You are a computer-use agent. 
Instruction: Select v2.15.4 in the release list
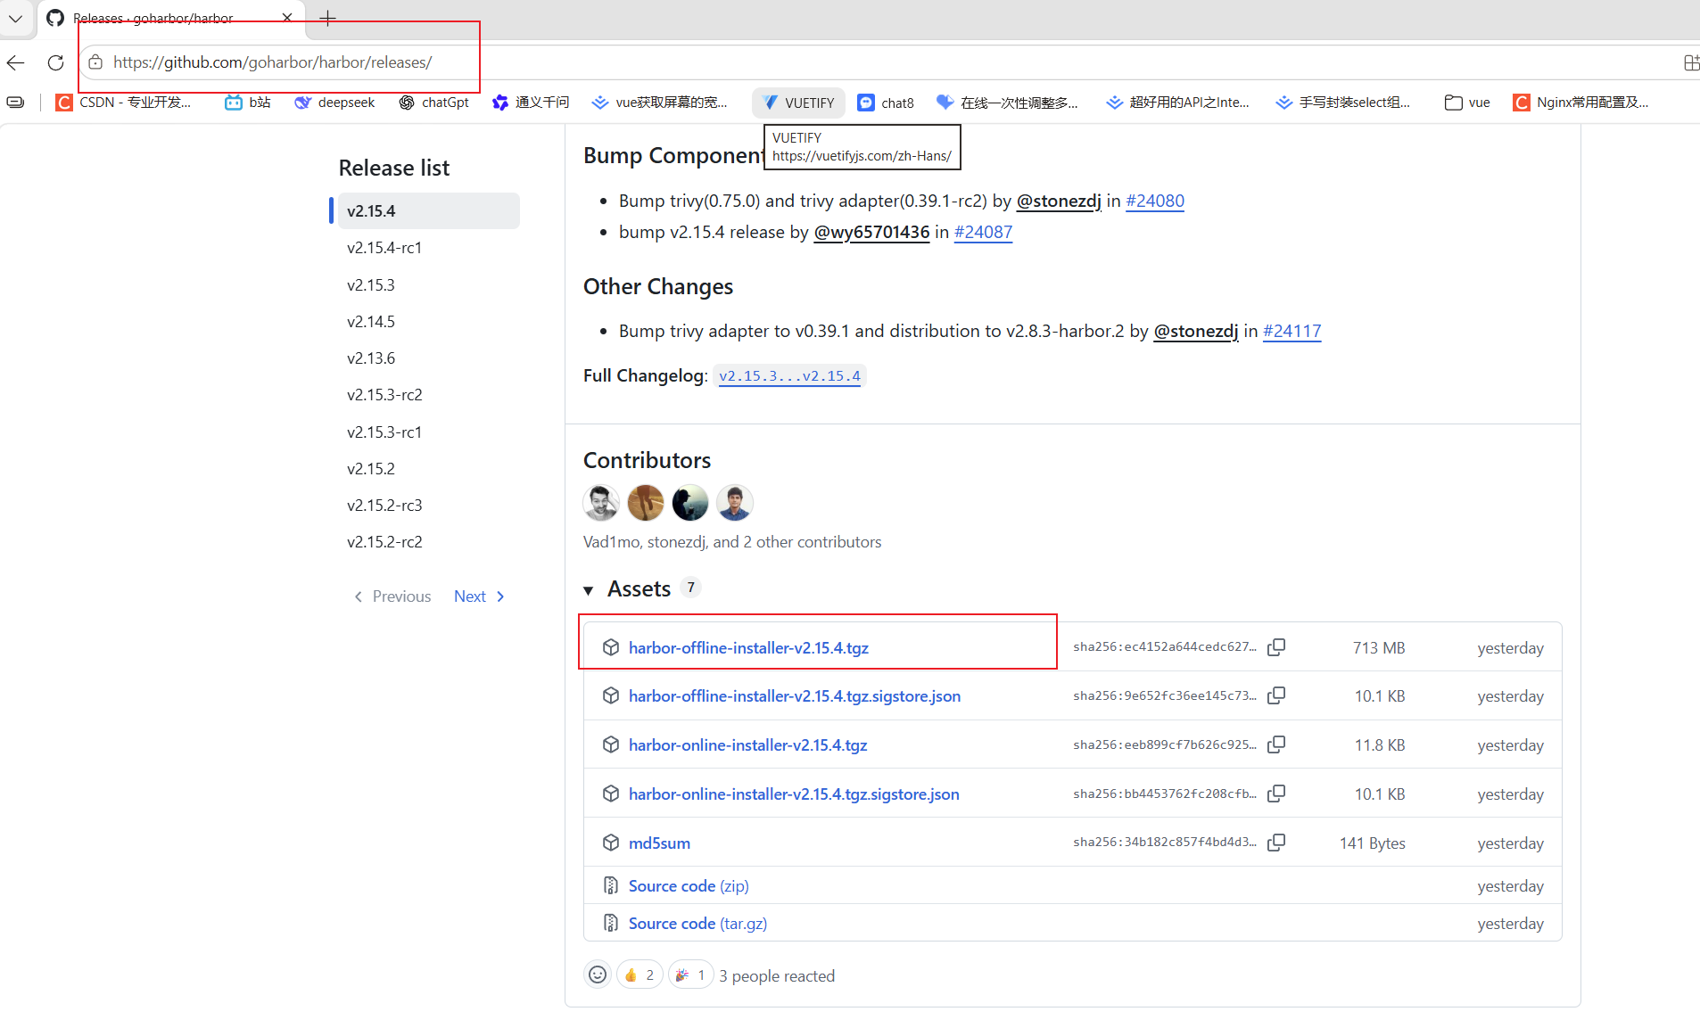tap(428, 211)
